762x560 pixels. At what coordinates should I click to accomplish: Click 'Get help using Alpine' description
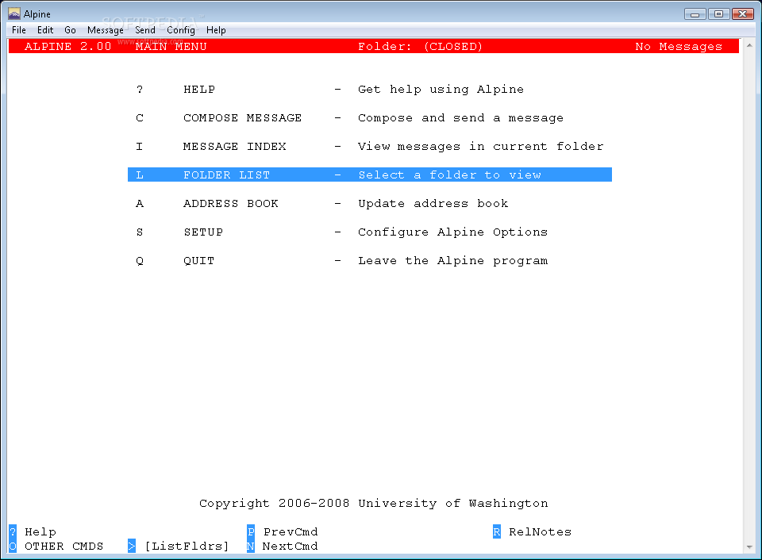click(441, 90)
